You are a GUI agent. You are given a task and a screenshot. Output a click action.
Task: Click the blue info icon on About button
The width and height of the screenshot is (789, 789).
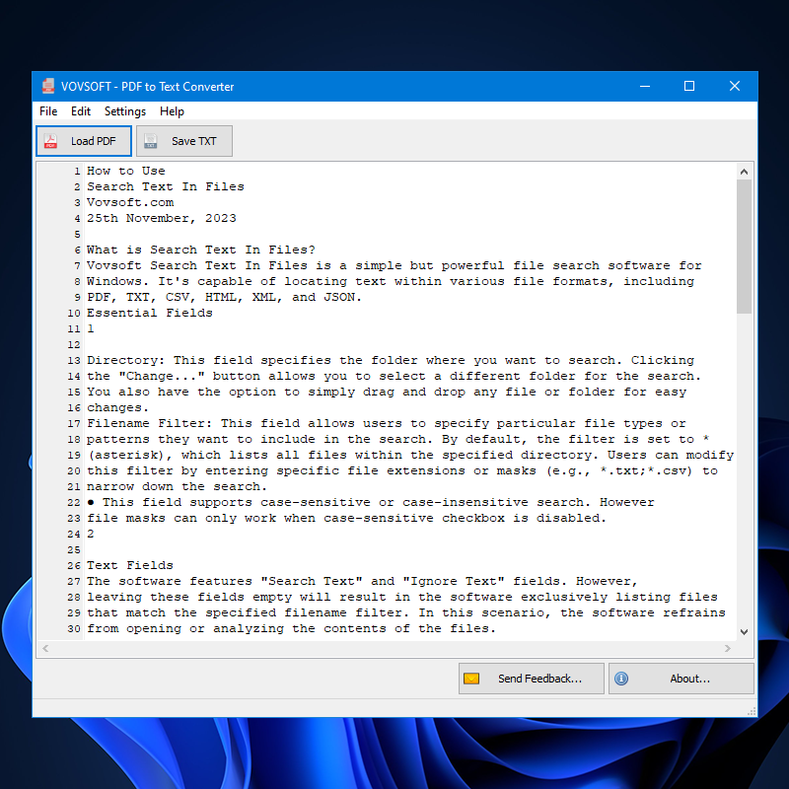coord(621,678)
